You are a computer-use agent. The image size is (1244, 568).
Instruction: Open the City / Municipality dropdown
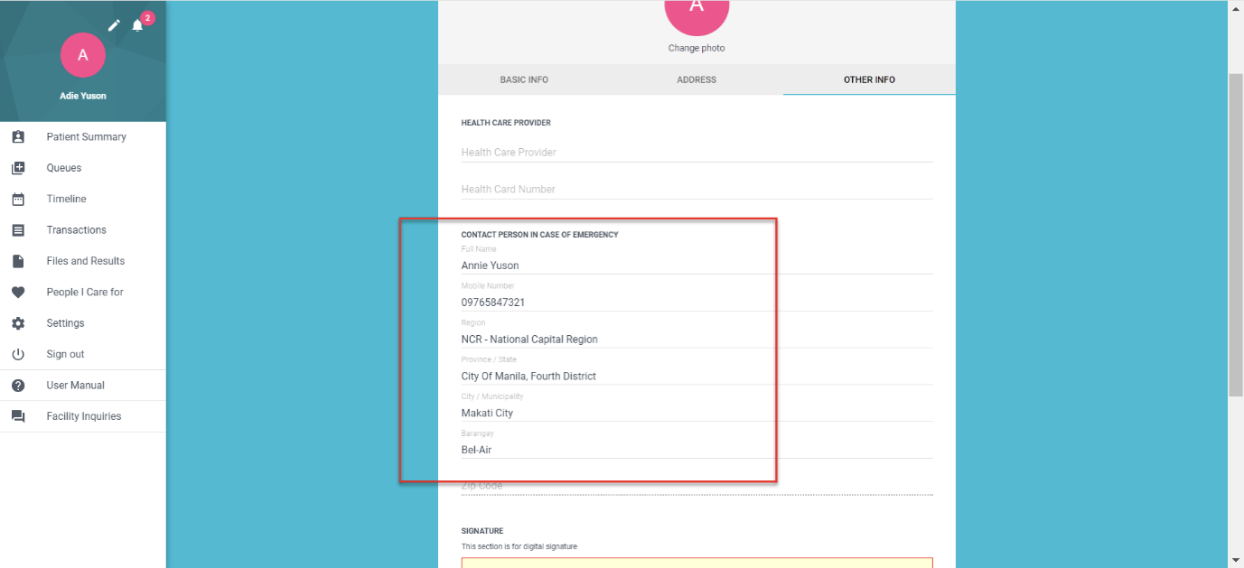[x=696, y=414]
